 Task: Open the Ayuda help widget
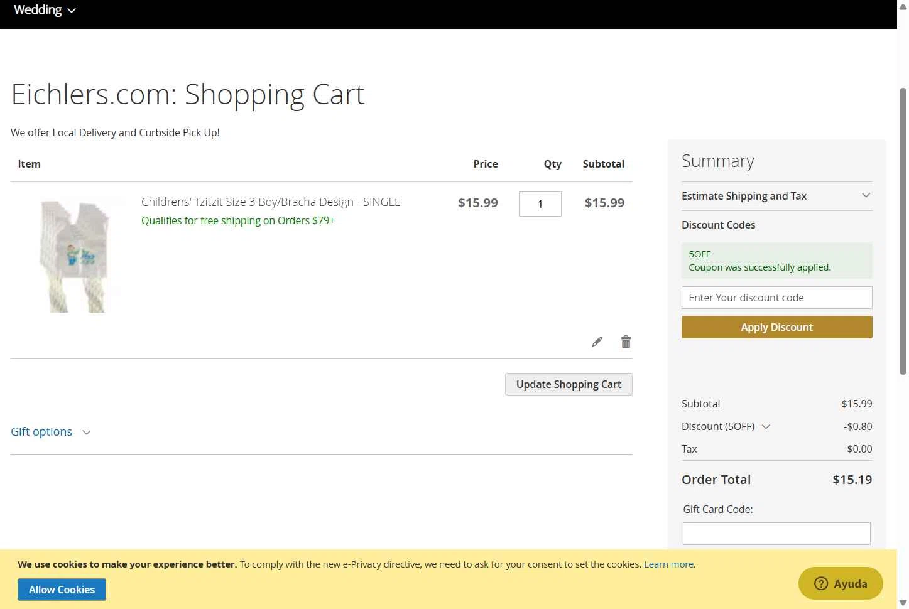point(841,583)
